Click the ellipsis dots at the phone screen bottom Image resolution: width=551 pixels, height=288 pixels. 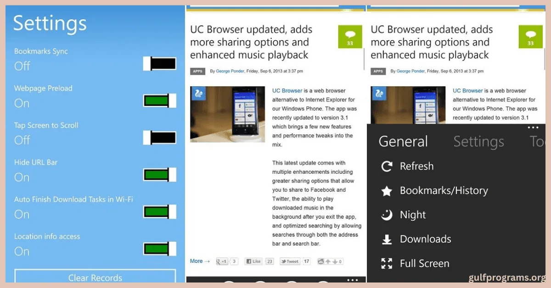pos(352,280)
